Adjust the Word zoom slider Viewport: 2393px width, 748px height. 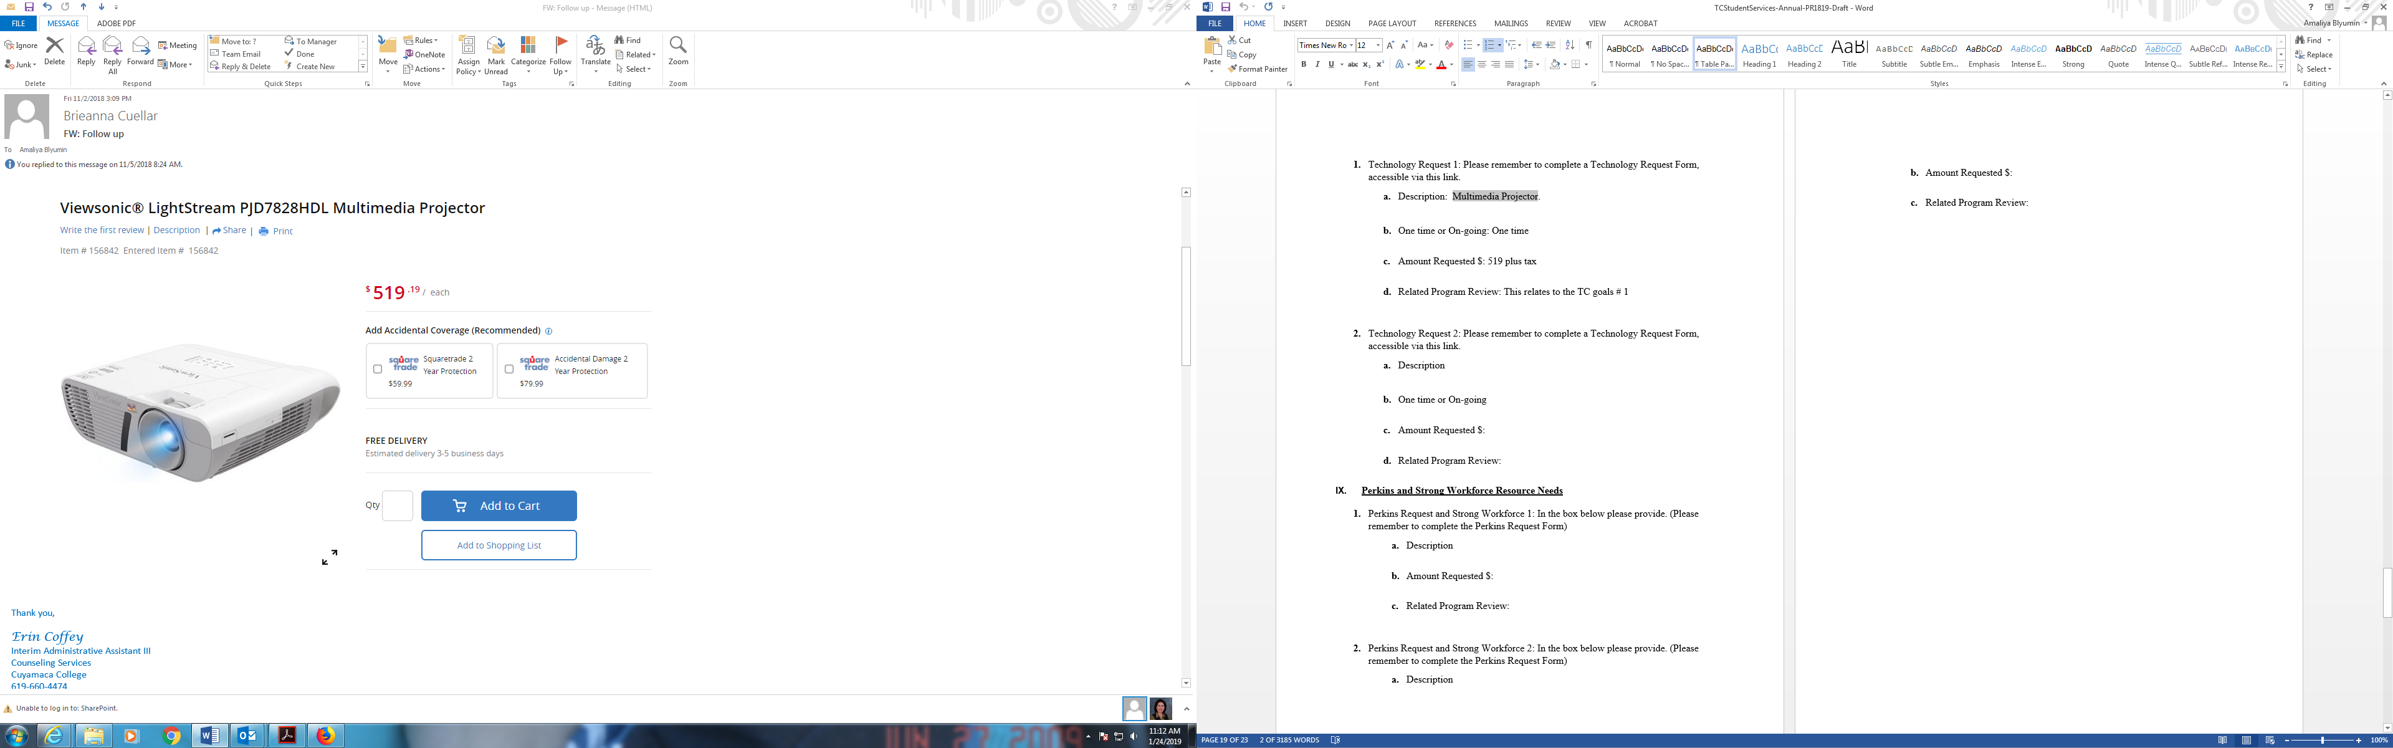coord(2323,741)
